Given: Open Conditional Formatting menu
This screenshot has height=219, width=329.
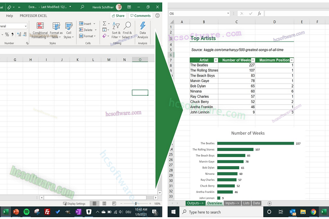Looking at the screenshot, I should click(40, 31).
